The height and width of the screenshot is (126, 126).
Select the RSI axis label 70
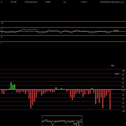pos(2,29)
